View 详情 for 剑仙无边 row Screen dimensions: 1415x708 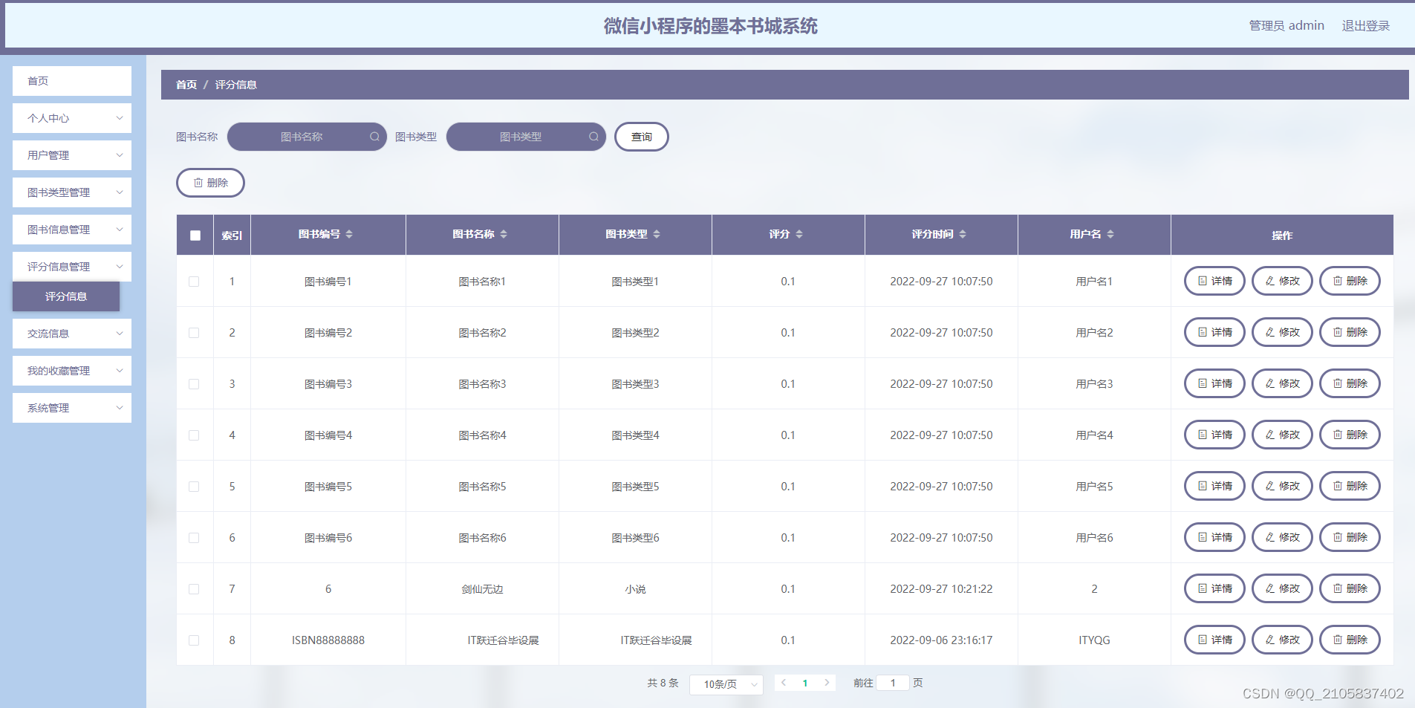(x=1214, y=588)
